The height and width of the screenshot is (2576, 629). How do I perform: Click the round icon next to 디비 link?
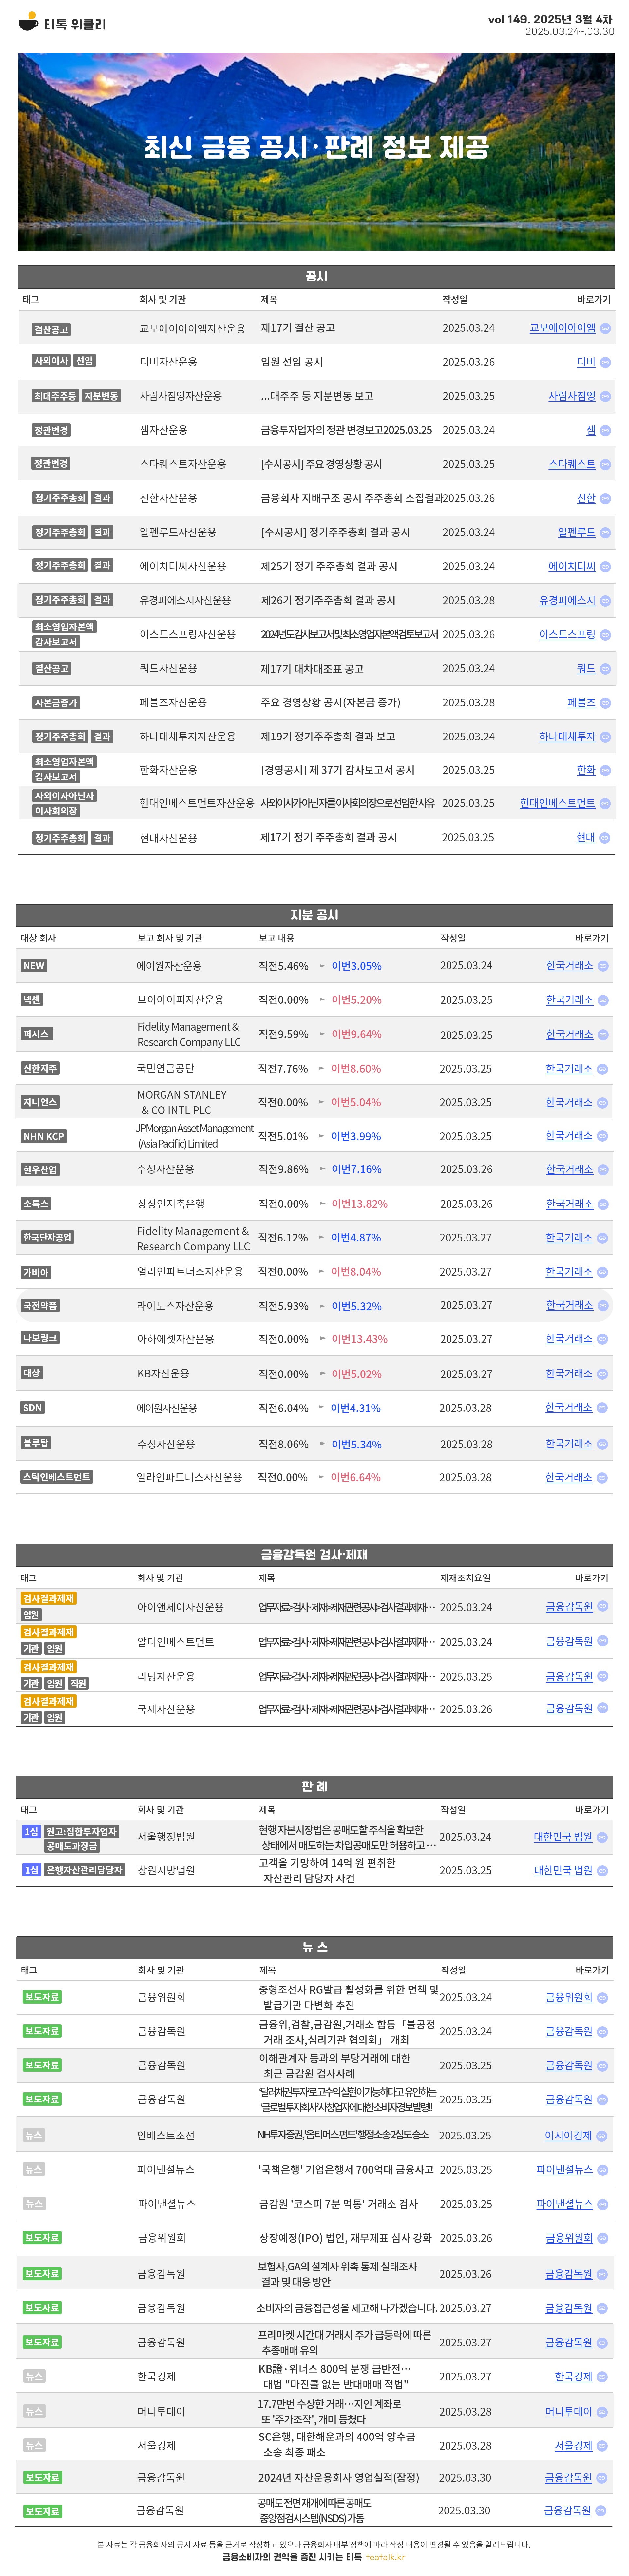pos(605,362)
